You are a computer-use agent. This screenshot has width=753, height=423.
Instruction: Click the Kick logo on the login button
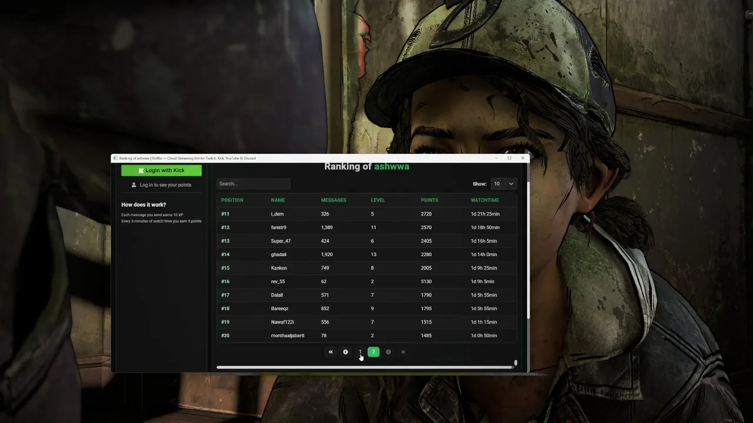pyautogui.click(x=141, y=170)
